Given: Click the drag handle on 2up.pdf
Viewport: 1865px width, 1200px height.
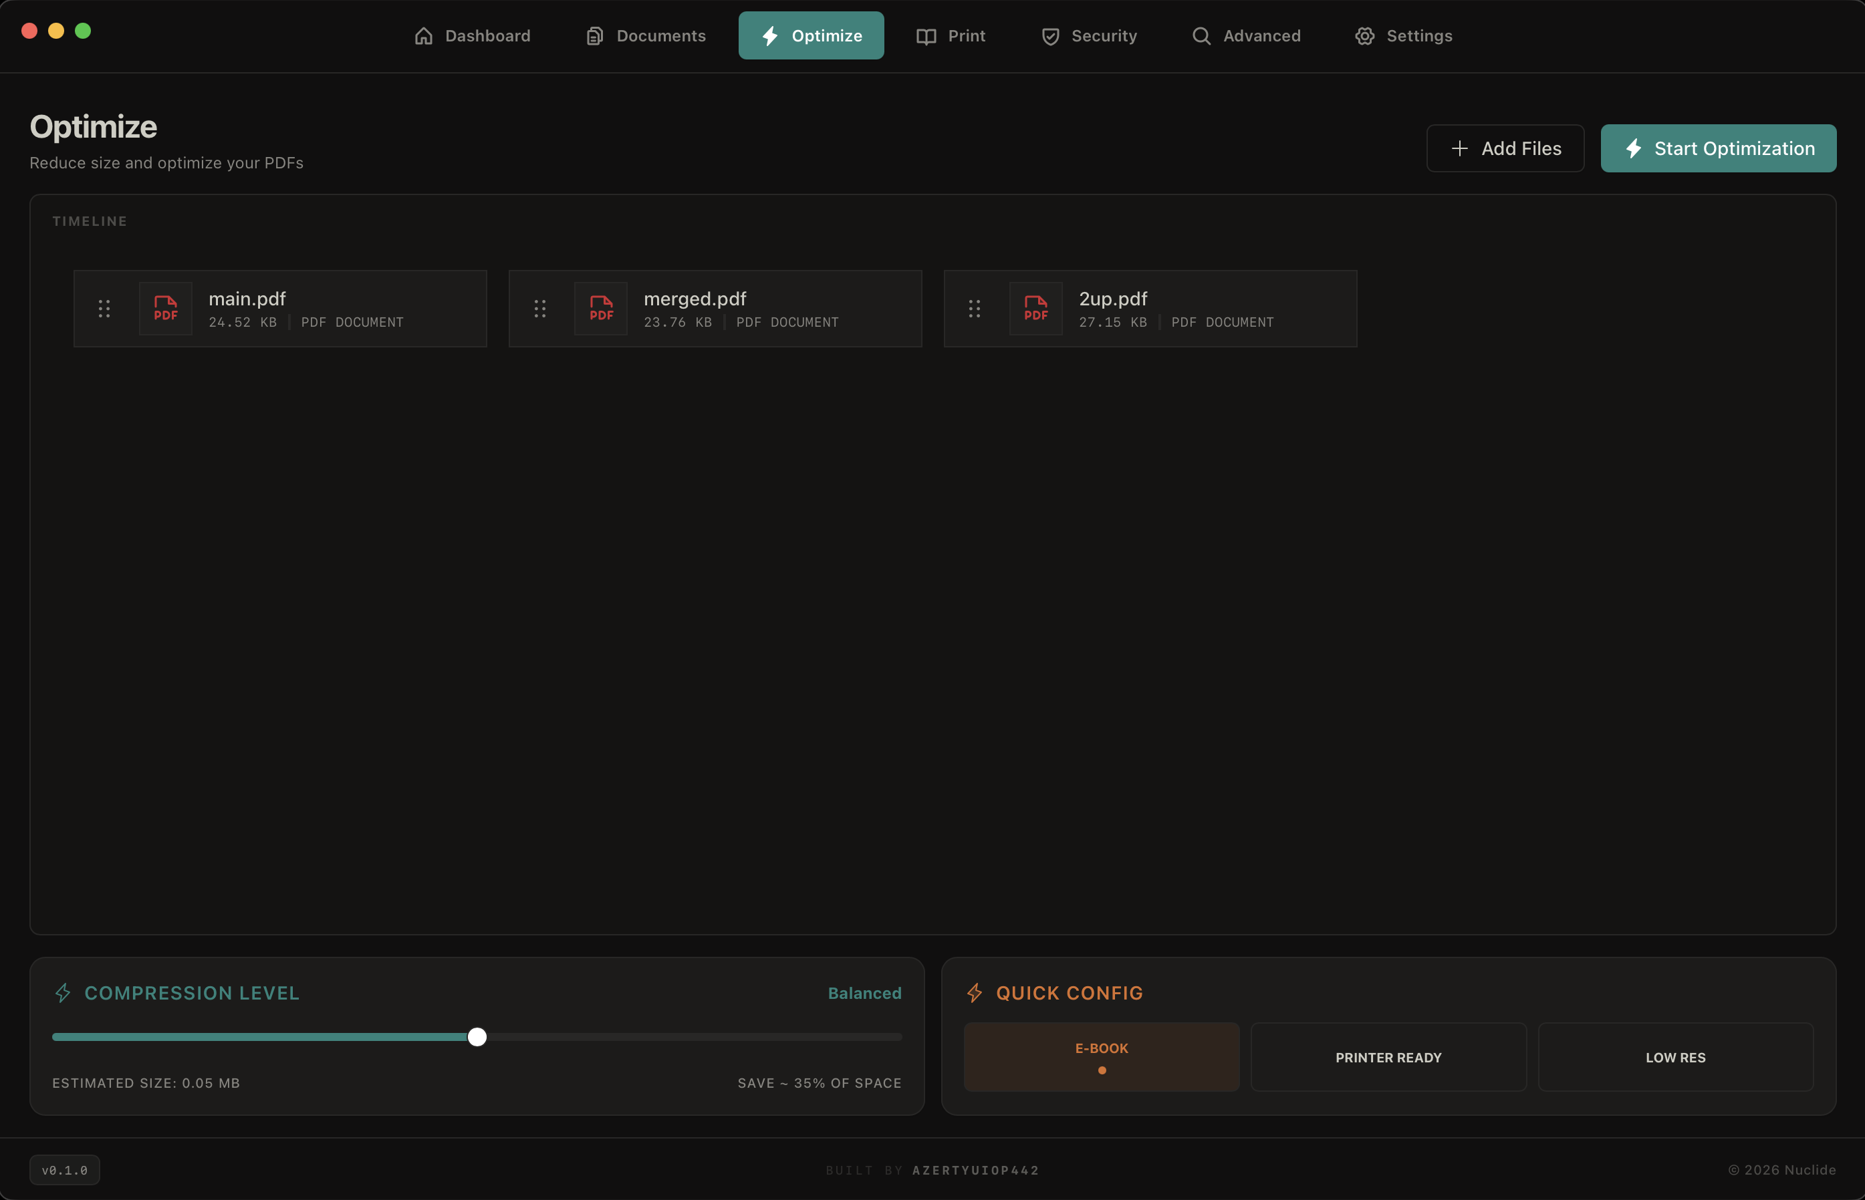Looking at the screenshot, I should pos(974,309).
